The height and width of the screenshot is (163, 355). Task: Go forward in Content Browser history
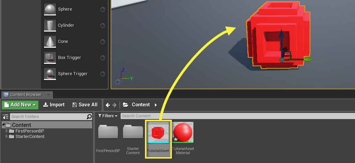pyautogui.click(x=114, y=105)
